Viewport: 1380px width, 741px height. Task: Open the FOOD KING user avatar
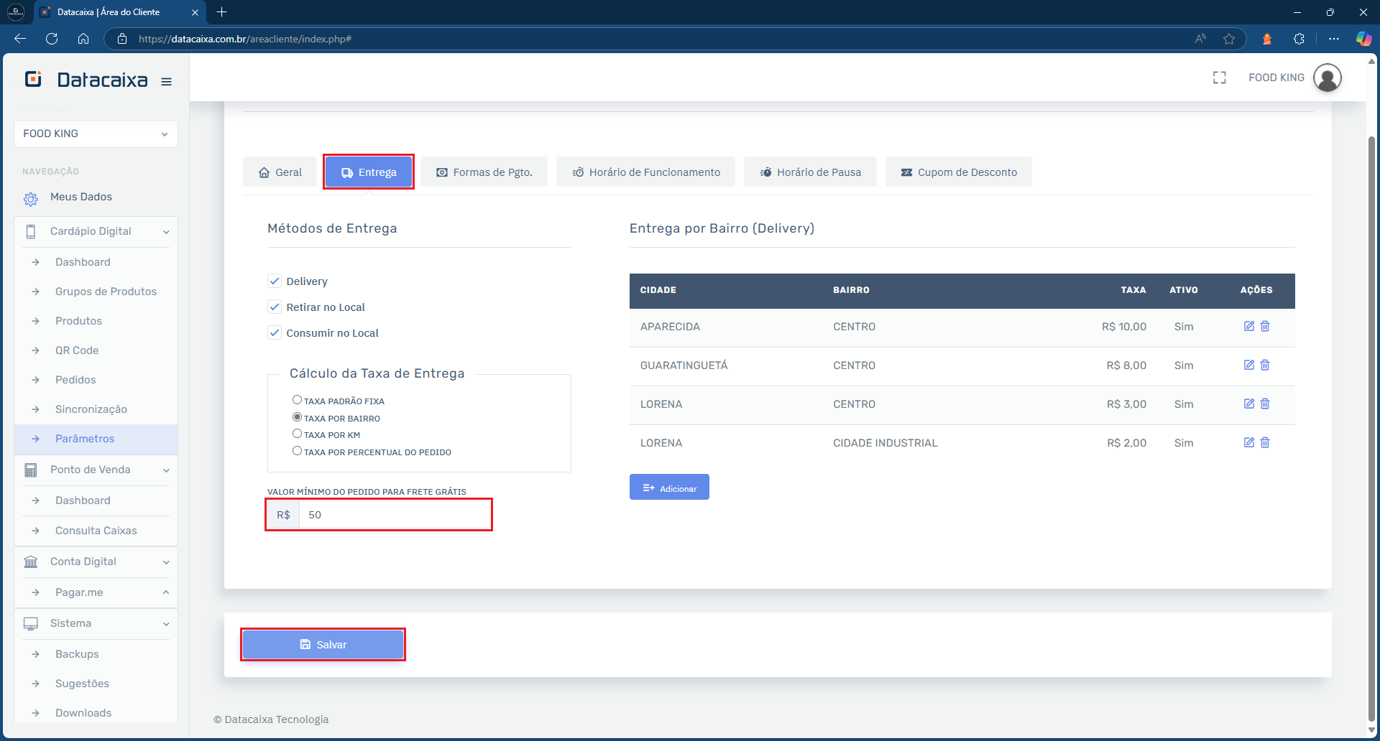(x=1327, y=78)
